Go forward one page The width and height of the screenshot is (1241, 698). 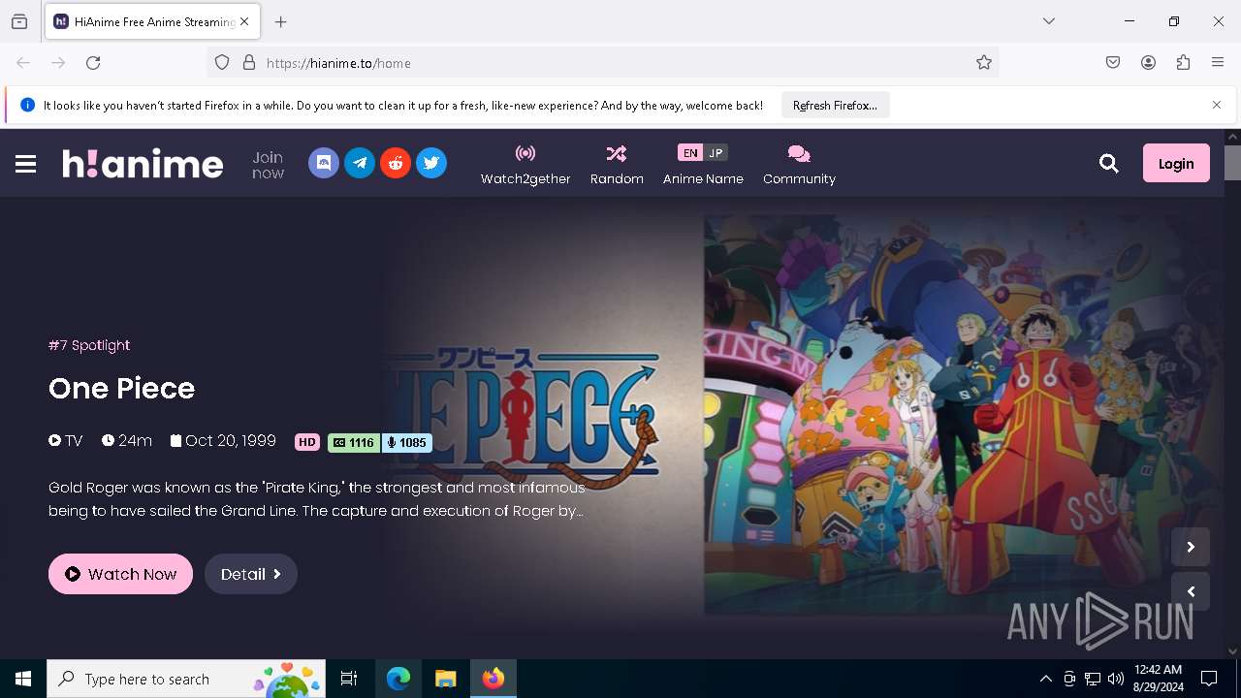(x=58, y=63)
